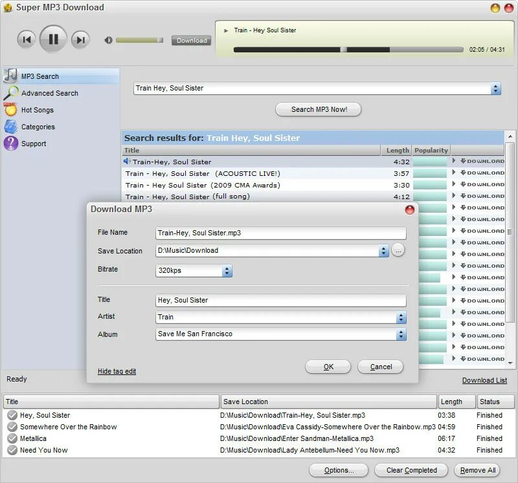
Task: Click Search MP3 Now! button
Action: click(318, 109)
